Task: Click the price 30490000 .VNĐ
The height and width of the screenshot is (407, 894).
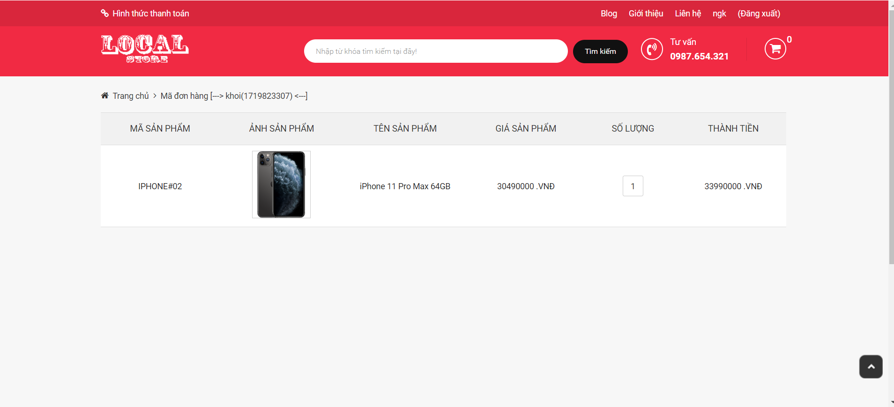Action: coord(526,186)
